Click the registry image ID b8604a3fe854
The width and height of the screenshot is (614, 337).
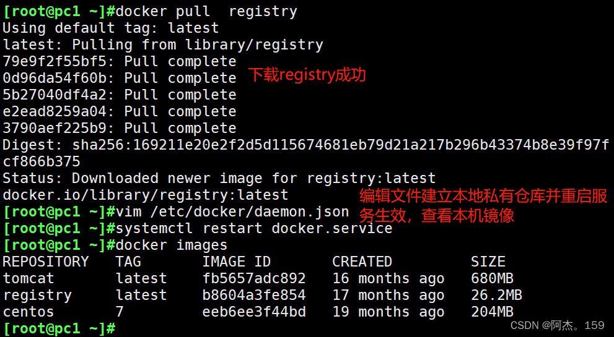(254, 295)
